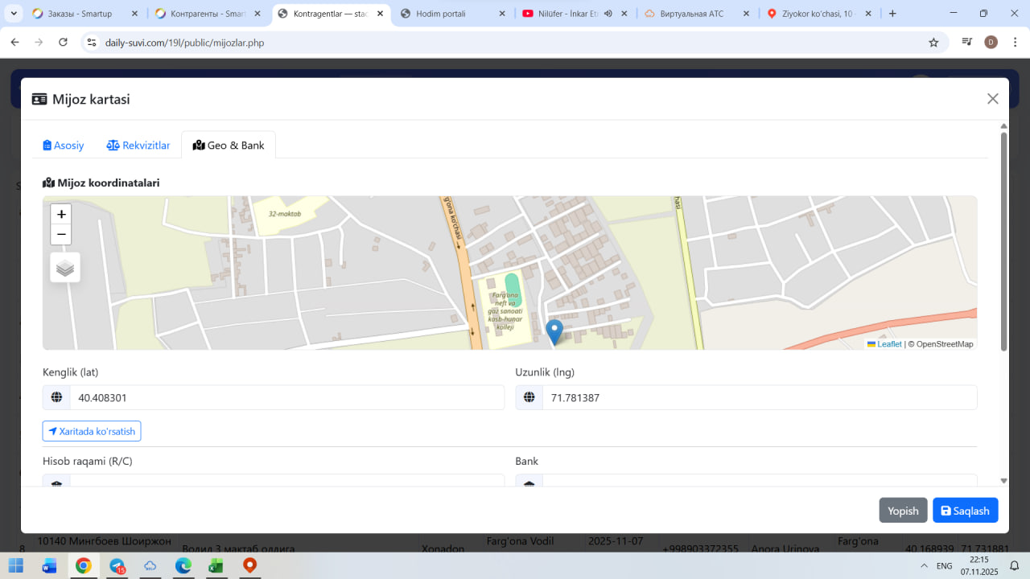Open the Chrome three-dot menu

1015,43
